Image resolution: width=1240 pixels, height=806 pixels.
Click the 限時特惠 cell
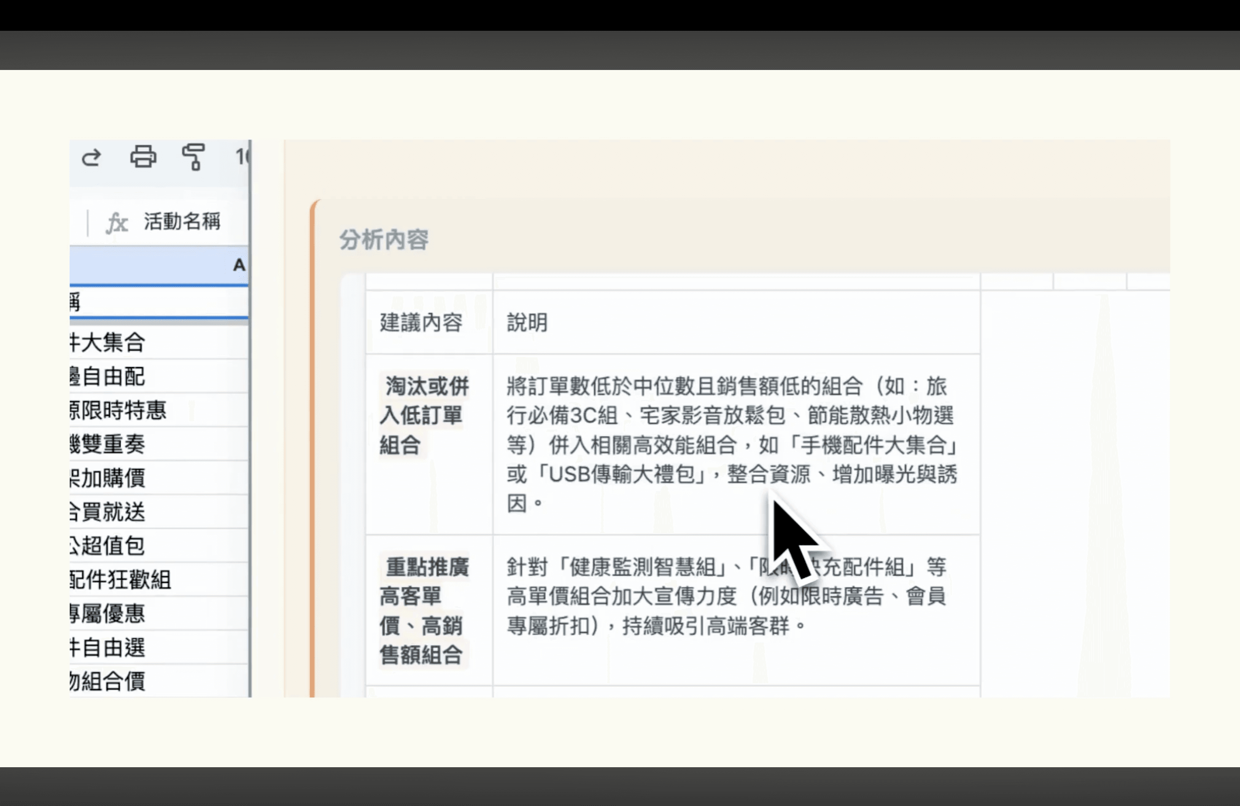[118, 410]
